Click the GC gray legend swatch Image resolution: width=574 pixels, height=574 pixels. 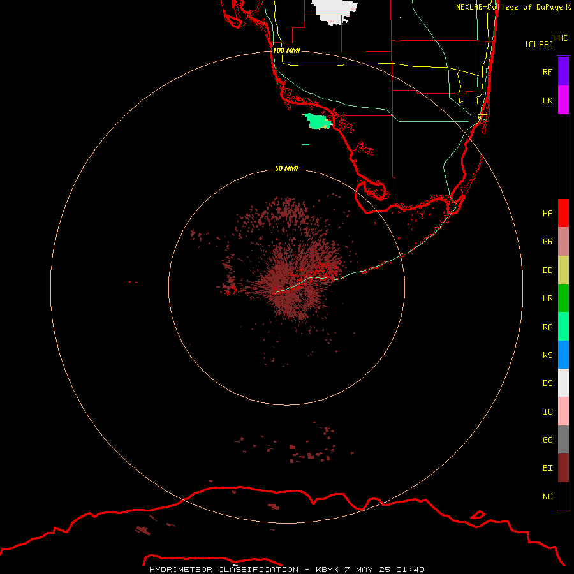[563, 439]
